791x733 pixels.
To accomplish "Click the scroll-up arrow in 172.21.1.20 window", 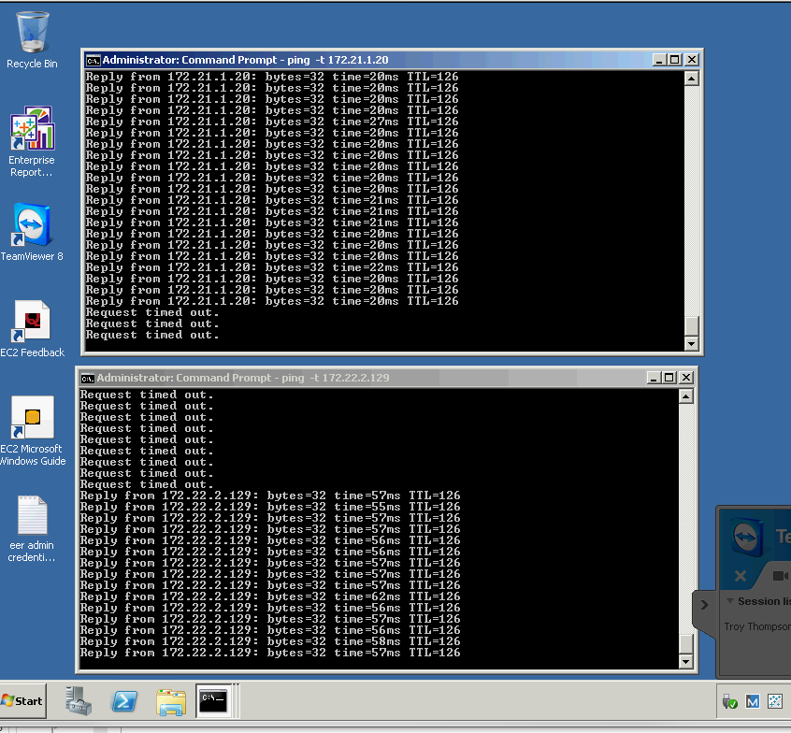I will coord(691,79).
